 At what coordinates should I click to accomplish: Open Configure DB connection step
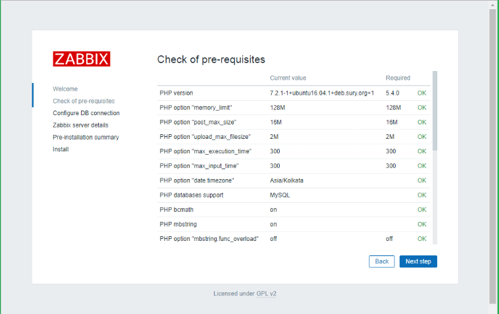pyautogui.click(x=86, y=113)
